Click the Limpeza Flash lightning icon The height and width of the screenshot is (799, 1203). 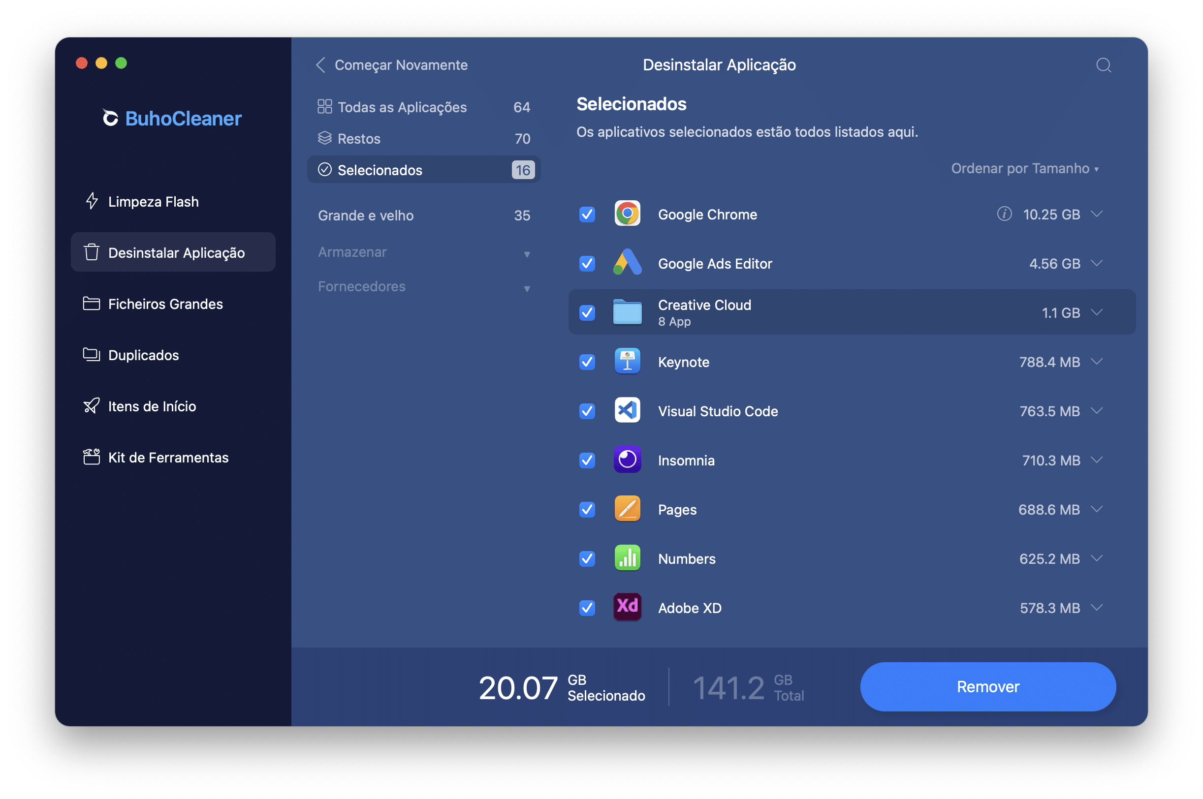pyautogui.click(x=92, y=201)
